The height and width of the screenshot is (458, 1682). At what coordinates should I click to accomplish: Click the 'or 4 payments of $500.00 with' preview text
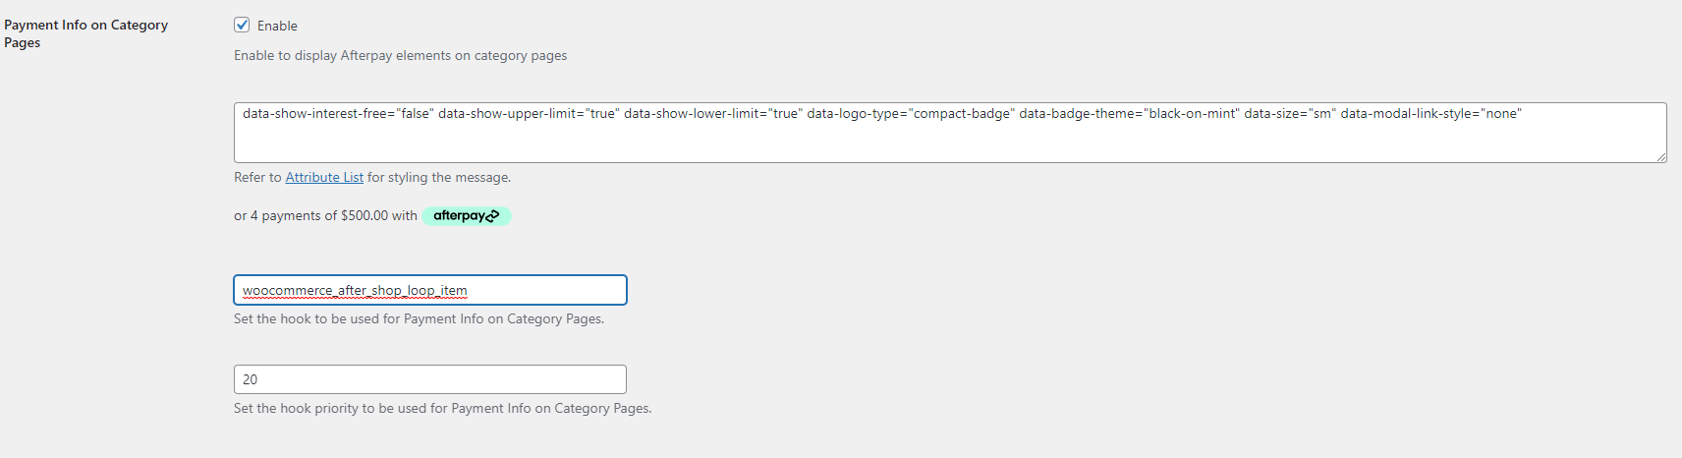point(325,216)
